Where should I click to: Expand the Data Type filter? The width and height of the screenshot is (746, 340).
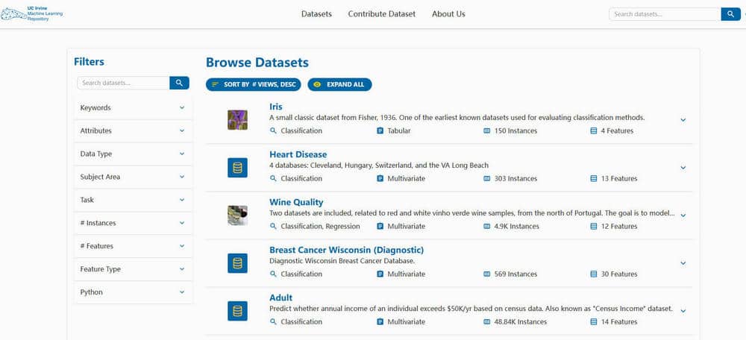[x=133, y=154]
